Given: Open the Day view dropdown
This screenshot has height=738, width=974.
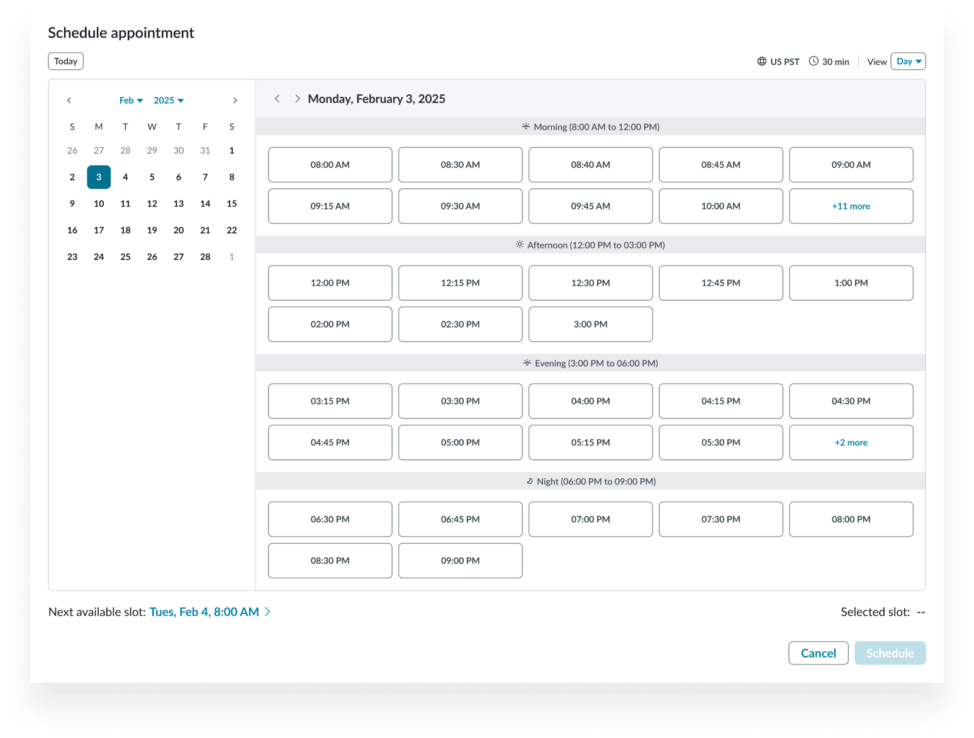Looking at the screenshot, I should point(908,62).
